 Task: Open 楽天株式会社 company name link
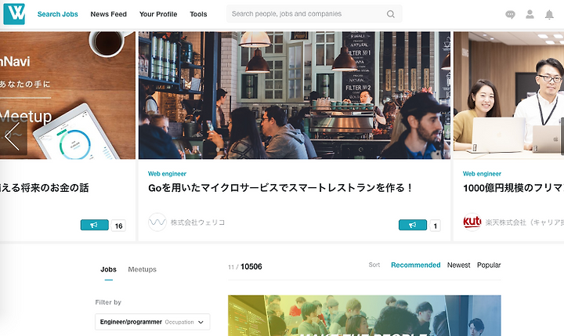pyautogui.click(x=524, y=222)
